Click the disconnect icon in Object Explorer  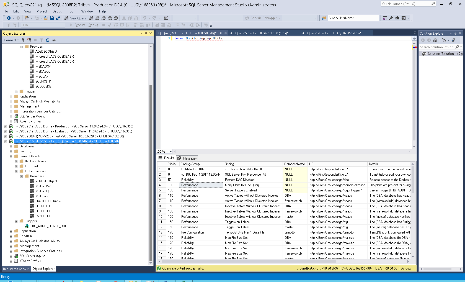[x=29, y=40]
